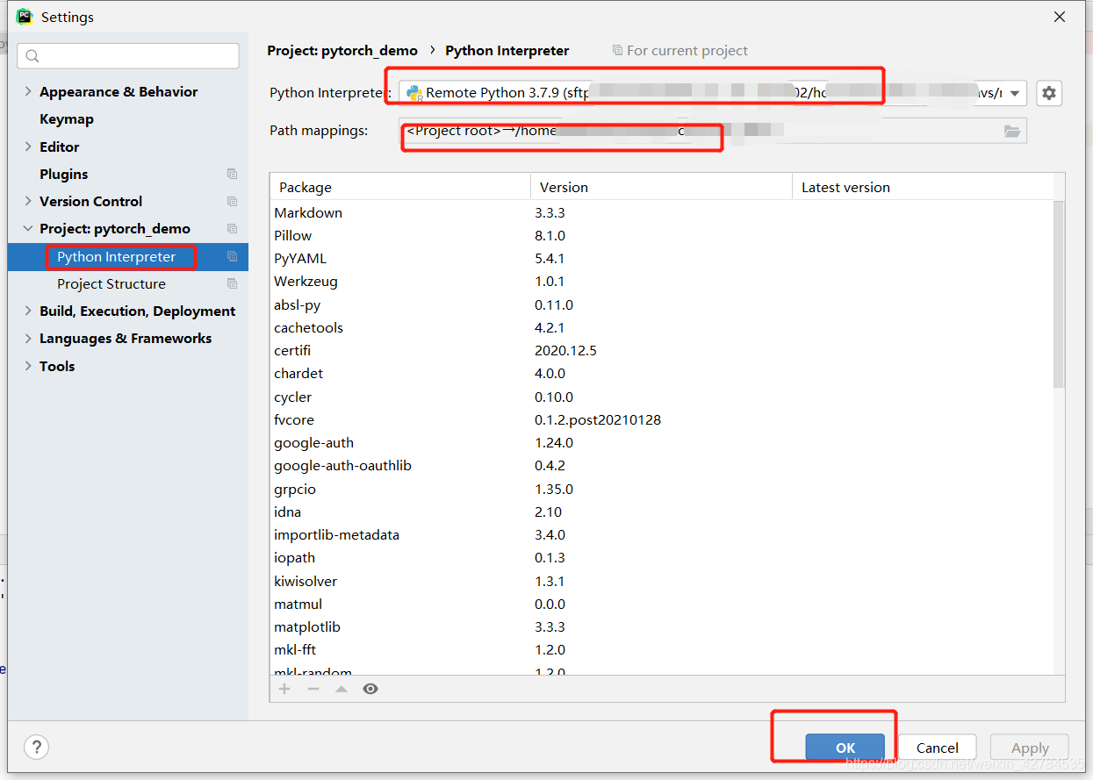
Task: Expand the Editor settings section
Action: [28, 147]
